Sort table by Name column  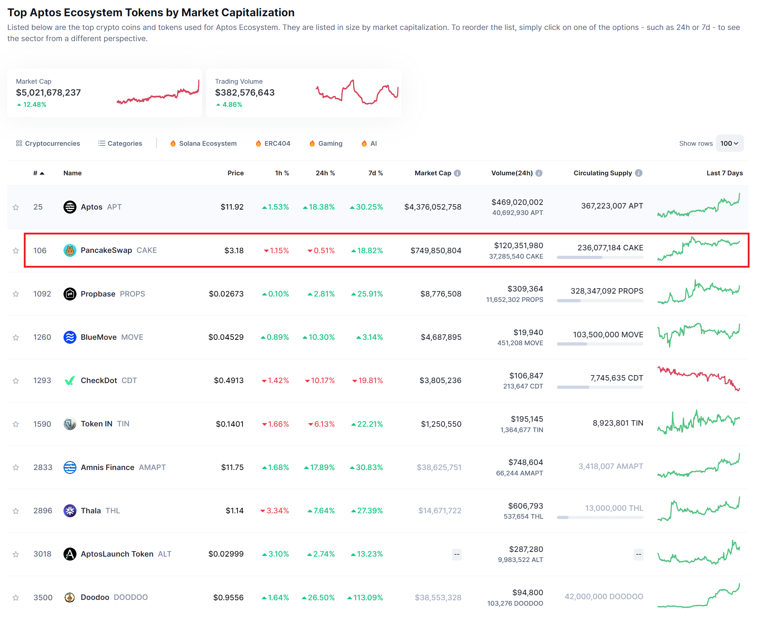[73, 173]
